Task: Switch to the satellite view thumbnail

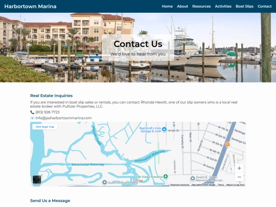Action: [x=37, y=179]
